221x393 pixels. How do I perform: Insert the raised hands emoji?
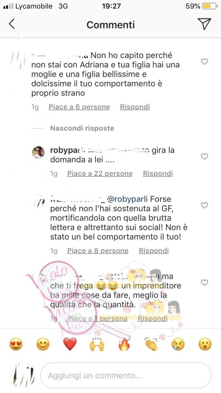tap(97, 344)
